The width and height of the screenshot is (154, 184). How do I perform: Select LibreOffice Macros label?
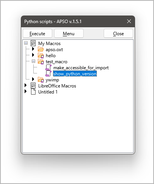coord(57,86)
